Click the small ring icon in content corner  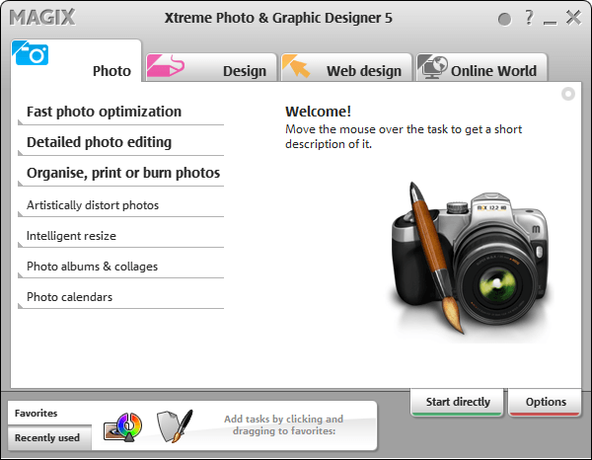(x=568, y=94)
